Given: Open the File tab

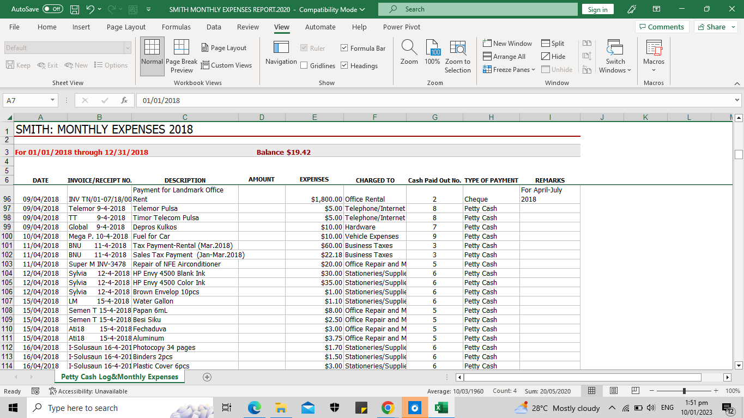Looking at the screenshot, I should [14, 27].
